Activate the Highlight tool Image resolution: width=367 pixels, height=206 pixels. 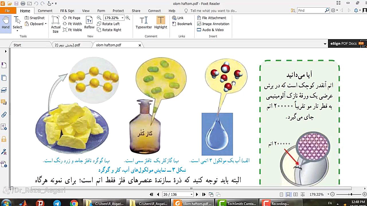[161, 23]
